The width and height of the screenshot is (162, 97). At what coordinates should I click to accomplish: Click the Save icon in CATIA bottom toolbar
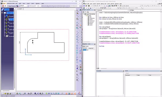[x=8, y=93]
